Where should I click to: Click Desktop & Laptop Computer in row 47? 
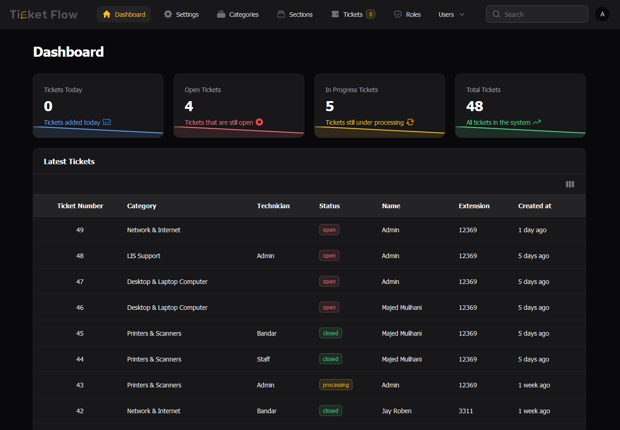coord(167,282)
